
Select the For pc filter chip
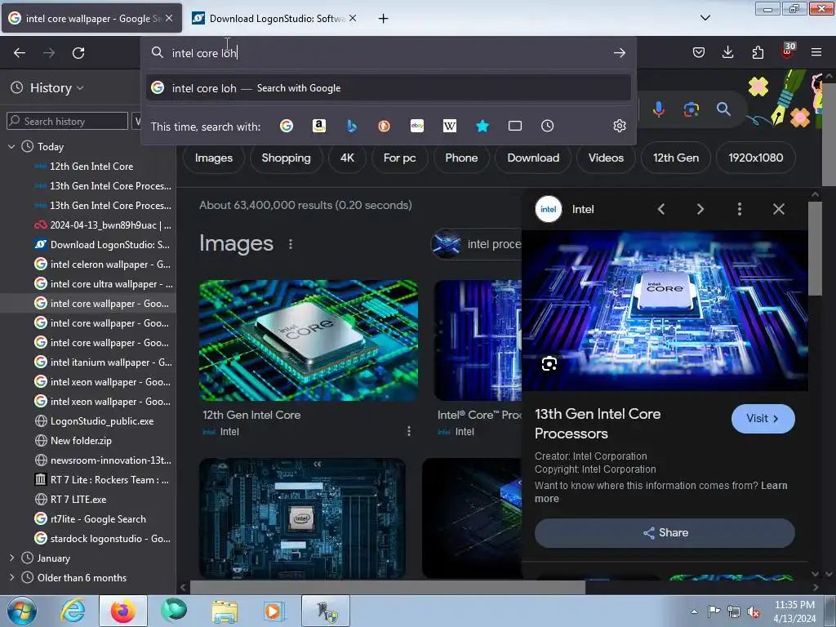[399, 158]
